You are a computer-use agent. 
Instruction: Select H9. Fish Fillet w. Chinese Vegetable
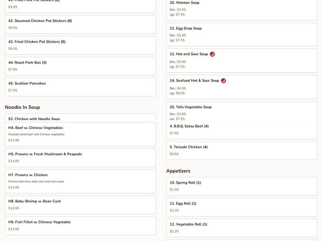click(80, 226)
